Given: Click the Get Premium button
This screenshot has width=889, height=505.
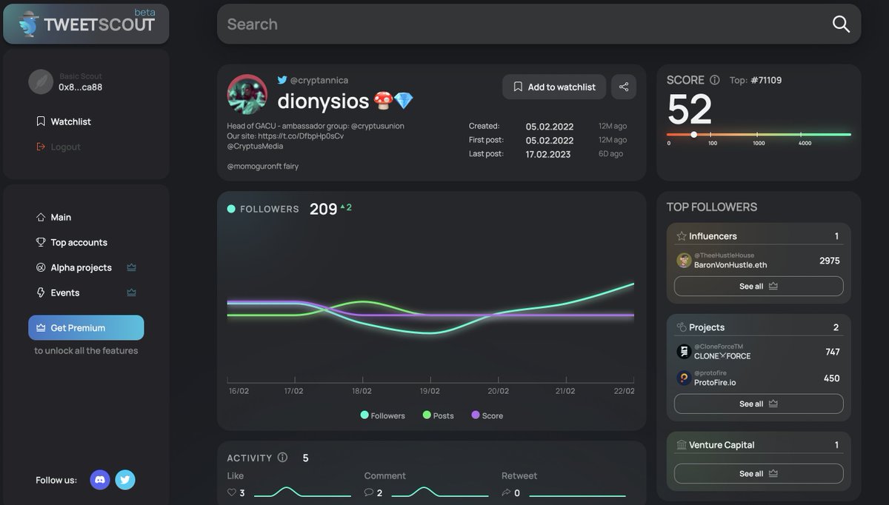Looking at the screenshot, I should click(x=86, y=327).
